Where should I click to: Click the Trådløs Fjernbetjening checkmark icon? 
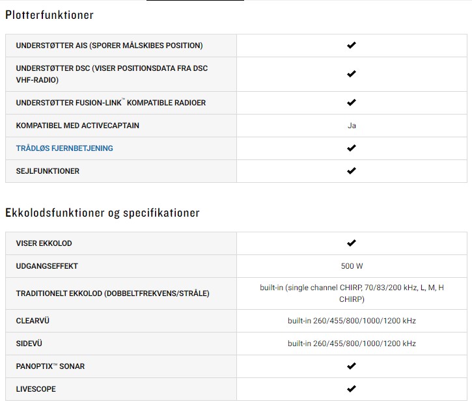coord(352,148)
